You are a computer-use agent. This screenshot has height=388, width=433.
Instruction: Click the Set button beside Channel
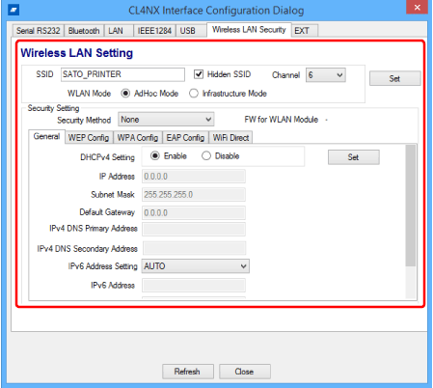pyautogui.click(x=395, y=78)
